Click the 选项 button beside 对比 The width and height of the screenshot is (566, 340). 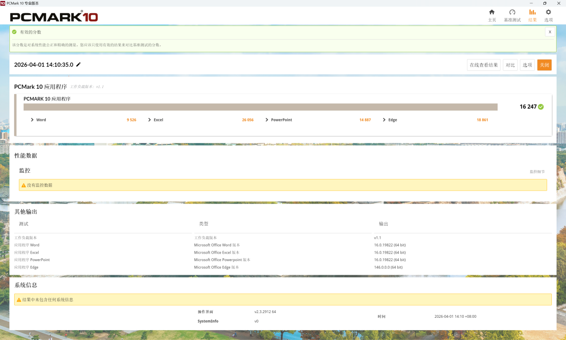[x=527, y=65]
